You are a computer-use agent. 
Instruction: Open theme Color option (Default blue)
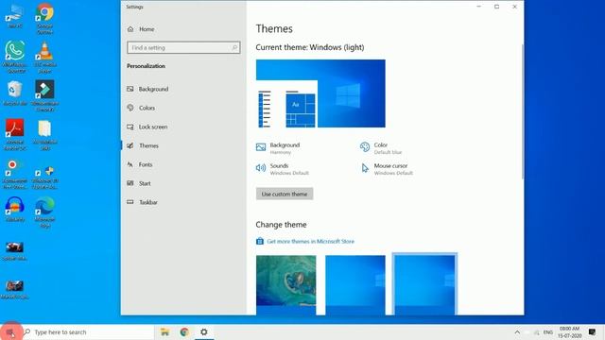(381, 148)
